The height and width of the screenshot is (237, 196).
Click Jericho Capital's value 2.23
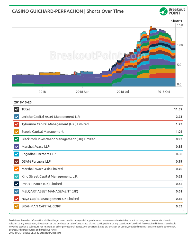[179, 117]
